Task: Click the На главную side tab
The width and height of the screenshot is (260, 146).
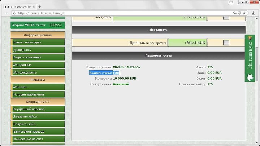Action: (x=250, y=54)
